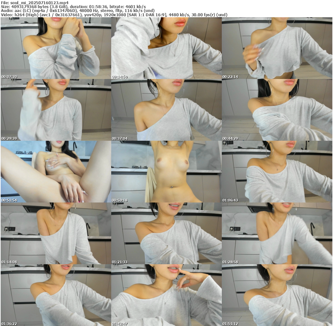Select the 01:14:08 thumbnail
333x326 pixels.
(x=56, y=233)
